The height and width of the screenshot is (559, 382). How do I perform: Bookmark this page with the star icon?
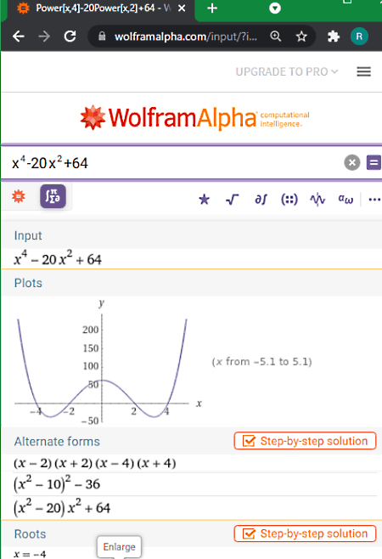click(301, 37)
